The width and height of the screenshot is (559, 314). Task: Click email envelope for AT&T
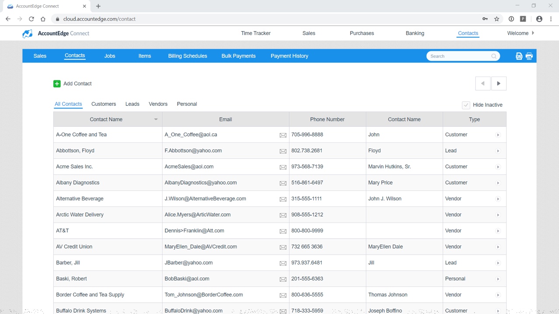[x=283, y=231]
